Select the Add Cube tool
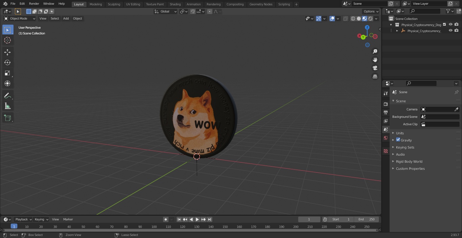This screenshot has width=462, height=238. coord(7,118)
